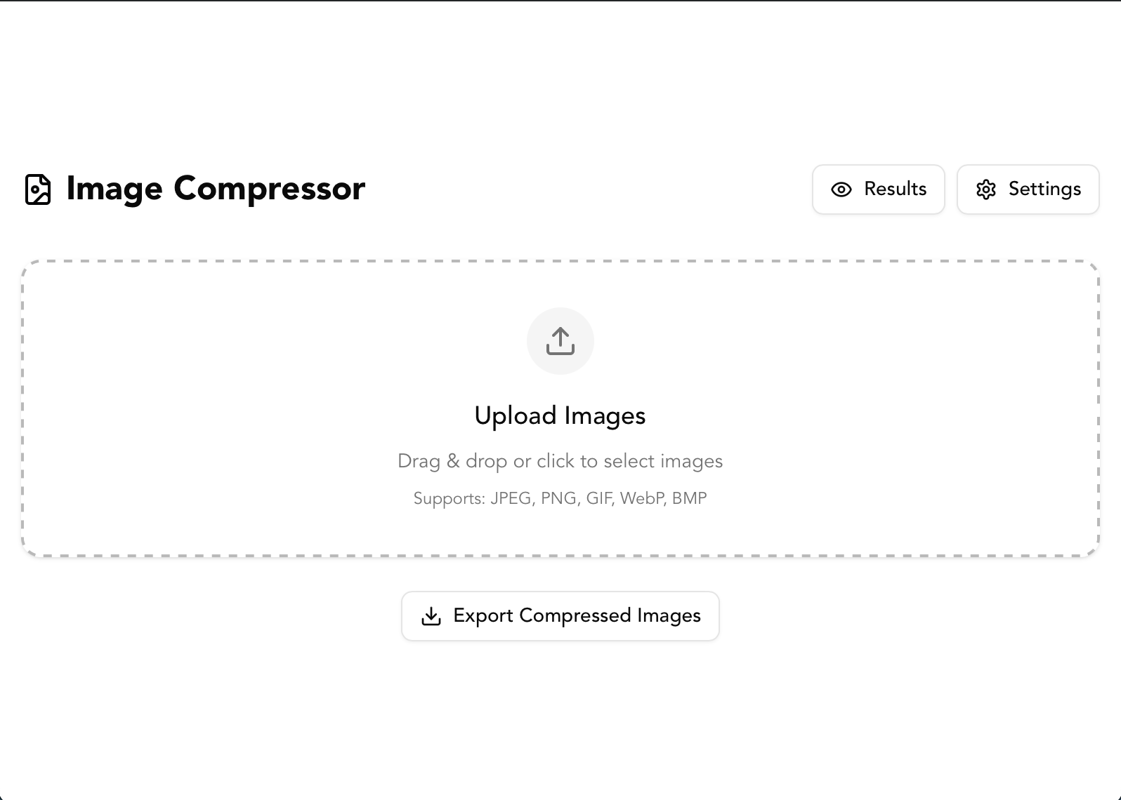Click the image file logo icon
This screenshot has height=800, width=1121.
pyautogui.click(x=38, y=189)
